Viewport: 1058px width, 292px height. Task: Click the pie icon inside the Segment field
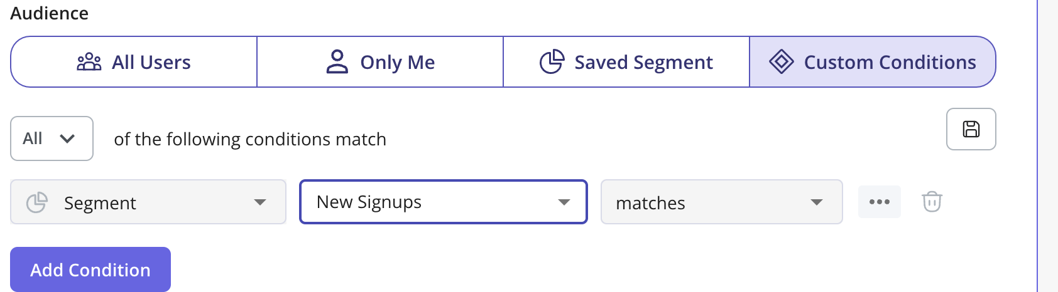37,202
